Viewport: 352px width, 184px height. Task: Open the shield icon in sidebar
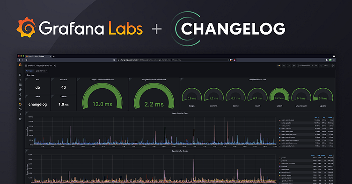click(20, 114)
